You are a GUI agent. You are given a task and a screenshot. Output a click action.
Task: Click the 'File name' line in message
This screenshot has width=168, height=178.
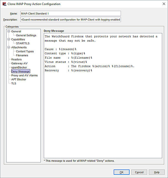68,58
